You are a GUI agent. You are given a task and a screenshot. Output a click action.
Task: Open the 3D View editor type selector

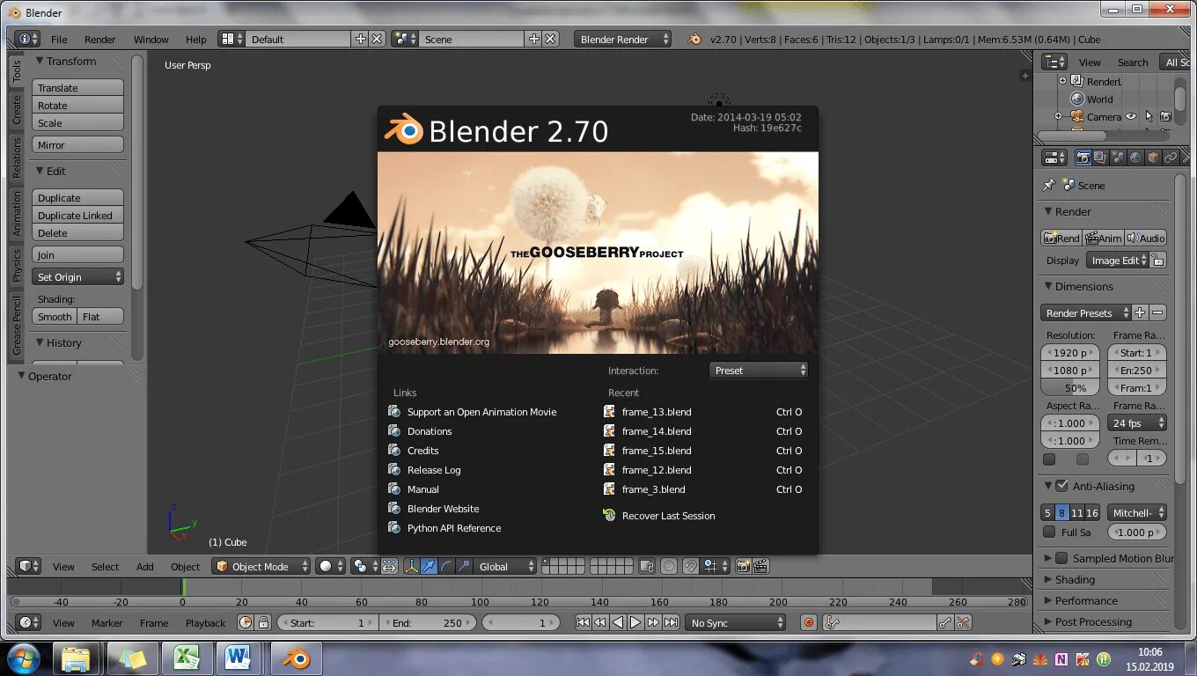[x=29, y=566]
